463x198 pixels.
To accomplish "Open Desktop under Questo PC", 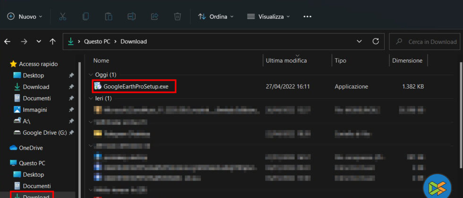I will pos(29,174).
